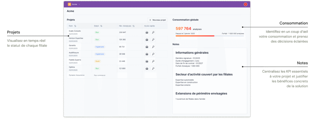Sort projects by the Statut column arrows
314x119 pixels.
click(x=101, y=26)
